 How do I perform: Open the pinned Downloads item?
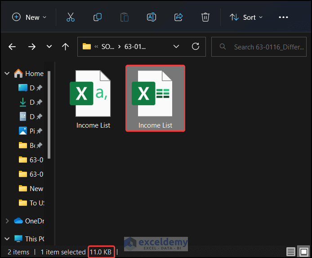tap(30, 102)
